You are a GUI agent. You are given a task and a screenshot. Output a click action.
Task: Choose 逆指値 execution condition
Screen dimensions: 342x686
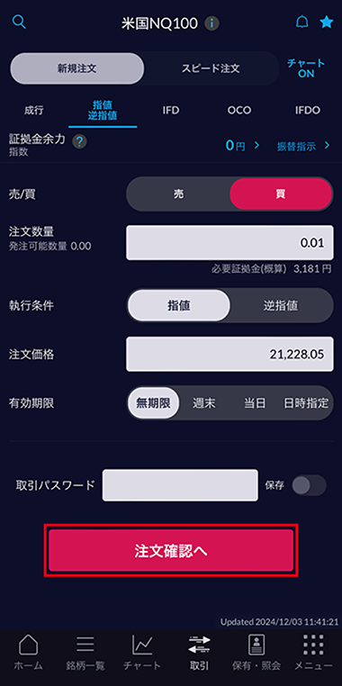[x=281, y=305]
